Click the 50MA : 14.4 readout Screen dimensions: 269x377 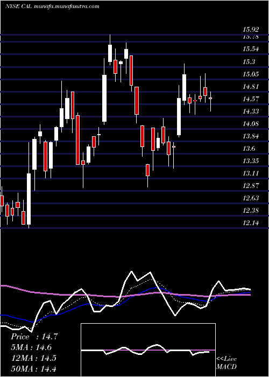tap(33, 368)
